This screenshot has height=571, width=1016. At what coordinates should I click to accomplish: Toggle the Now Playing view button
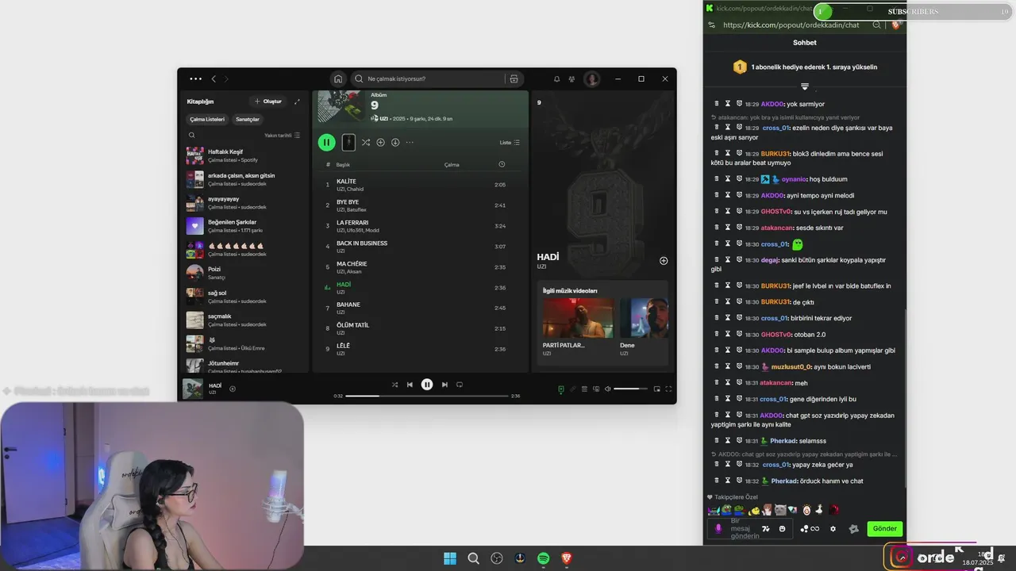tap(560, 389)
